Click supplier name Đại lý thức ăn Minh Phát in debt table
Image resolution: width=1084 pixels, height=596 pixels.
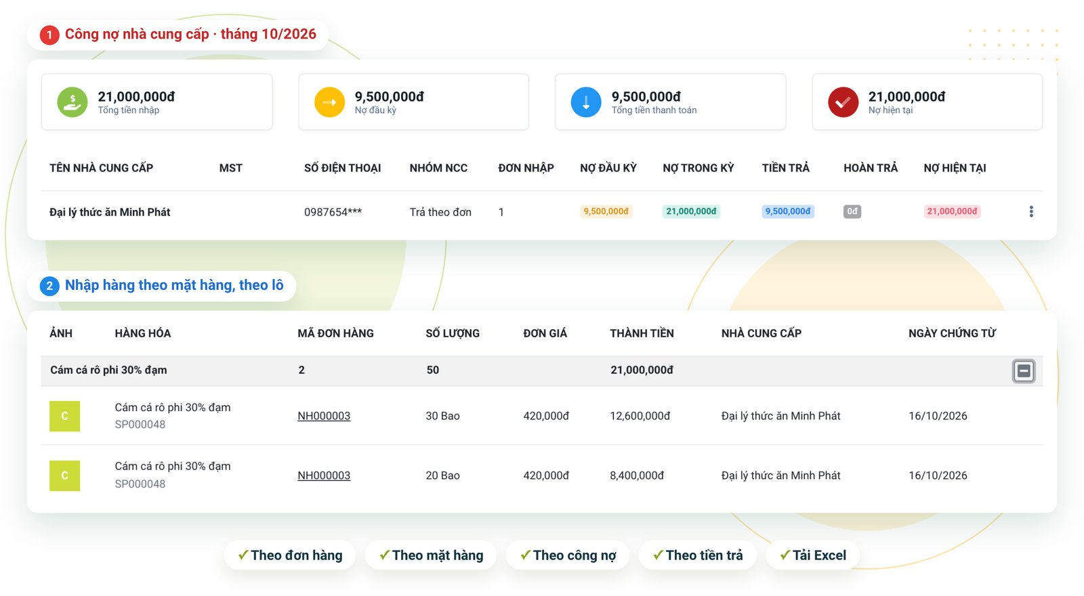[110, 212]
